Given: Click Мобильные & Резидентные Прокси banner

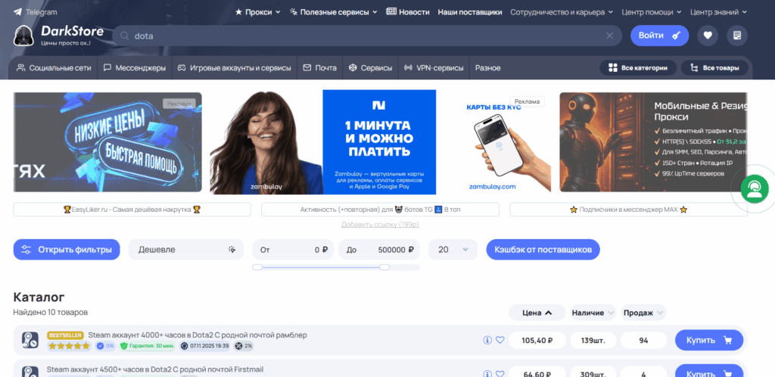Looking at the screenshot, I should click(653, 142).
